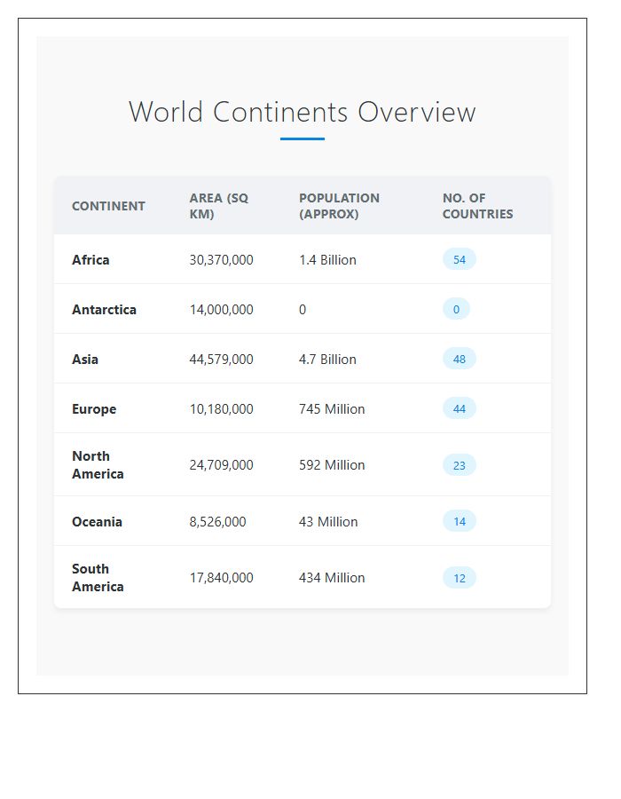Click the POPULATION (APPROX) column header

[x=339, y=206]
